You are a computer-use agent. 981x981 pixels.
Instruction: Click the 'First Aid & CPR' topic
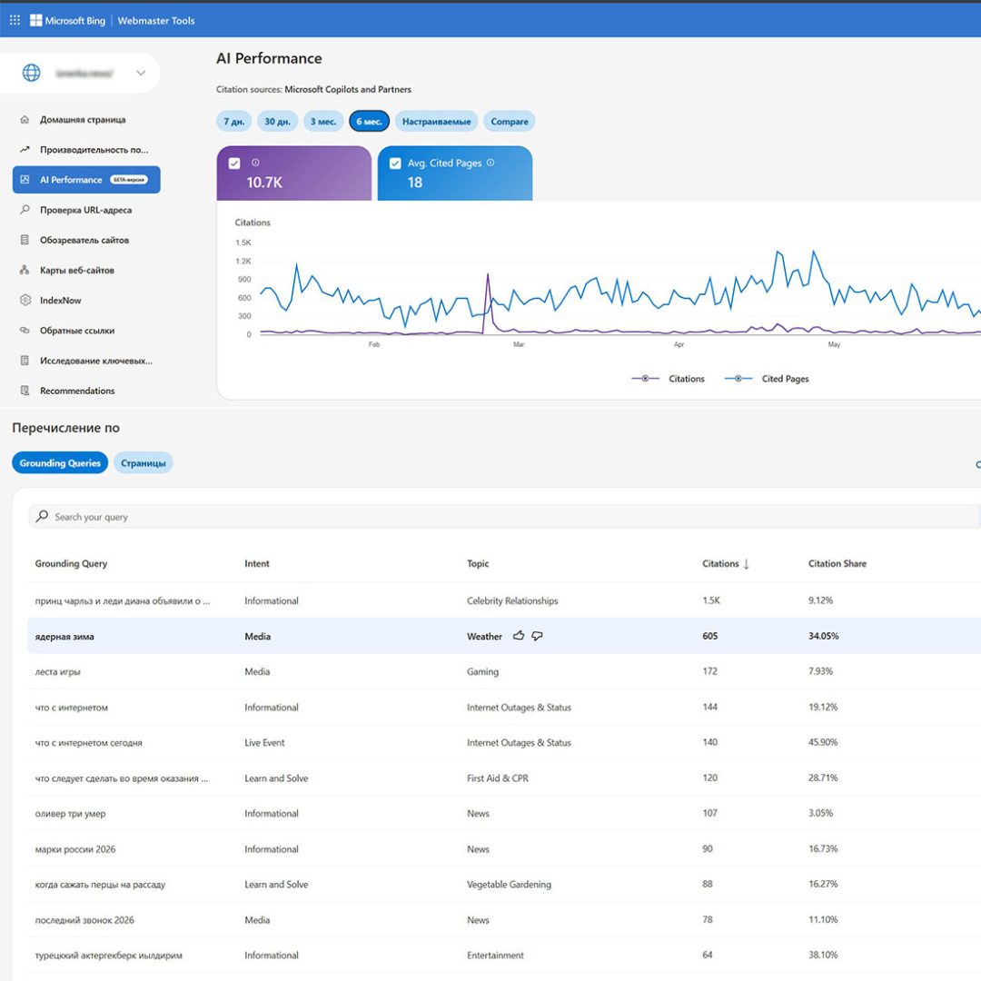(498, 778)
